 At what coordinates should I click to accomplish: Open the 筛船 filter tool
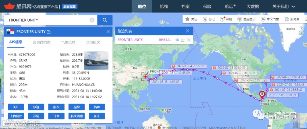point(226,19)
